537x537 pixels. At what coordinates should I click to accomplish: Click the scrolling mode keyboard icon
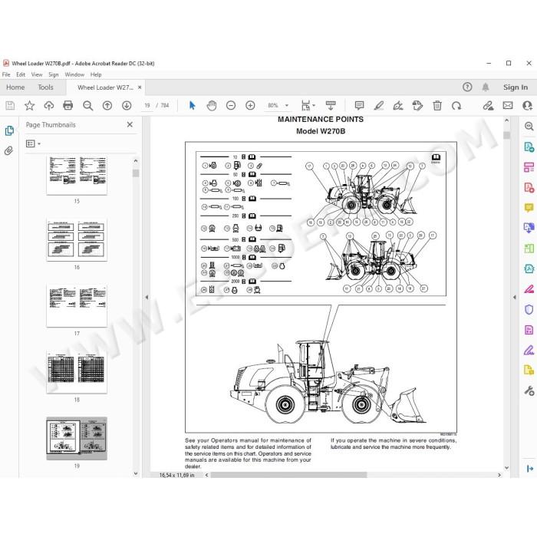pyautogui.click(x=331, y=106)
